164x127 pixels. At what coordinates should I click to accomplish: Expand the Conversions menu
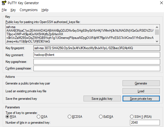coord(28,10)
